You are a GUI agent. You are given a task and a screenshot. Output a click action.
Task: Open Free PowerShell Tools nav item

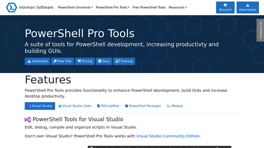pos(149,8)
